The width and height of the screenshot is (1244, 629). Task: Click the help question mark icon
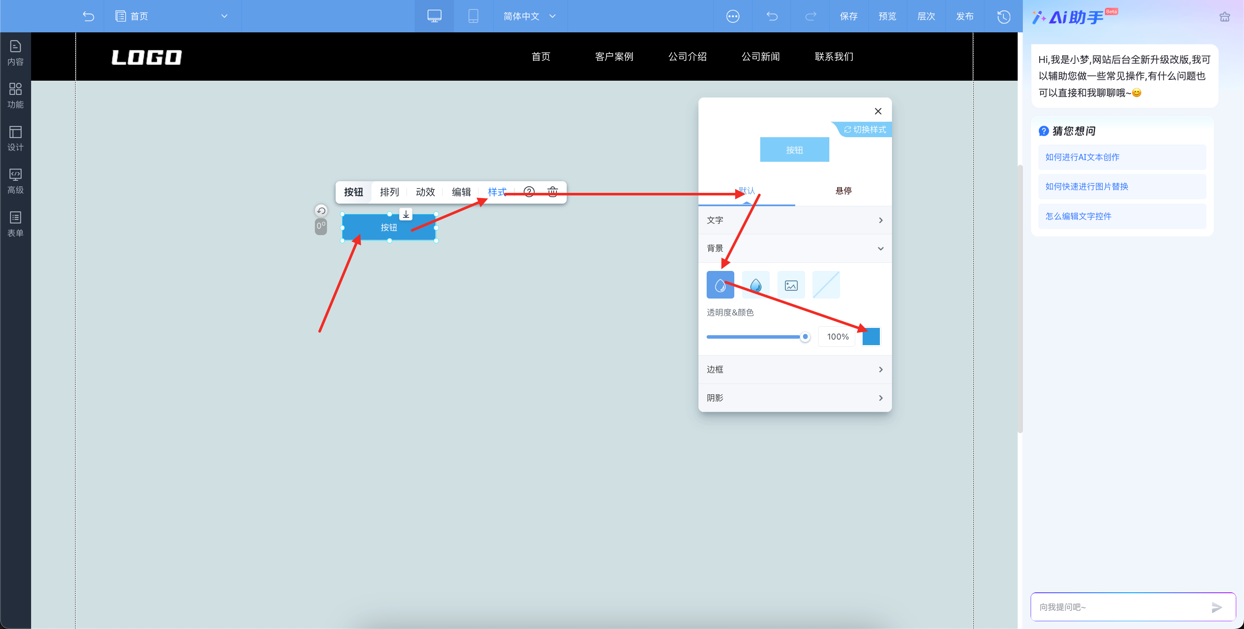click(529, 192)
